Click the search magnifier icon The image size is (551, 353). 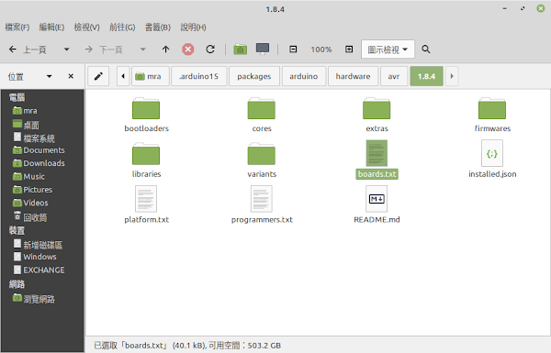coord(426,50)
